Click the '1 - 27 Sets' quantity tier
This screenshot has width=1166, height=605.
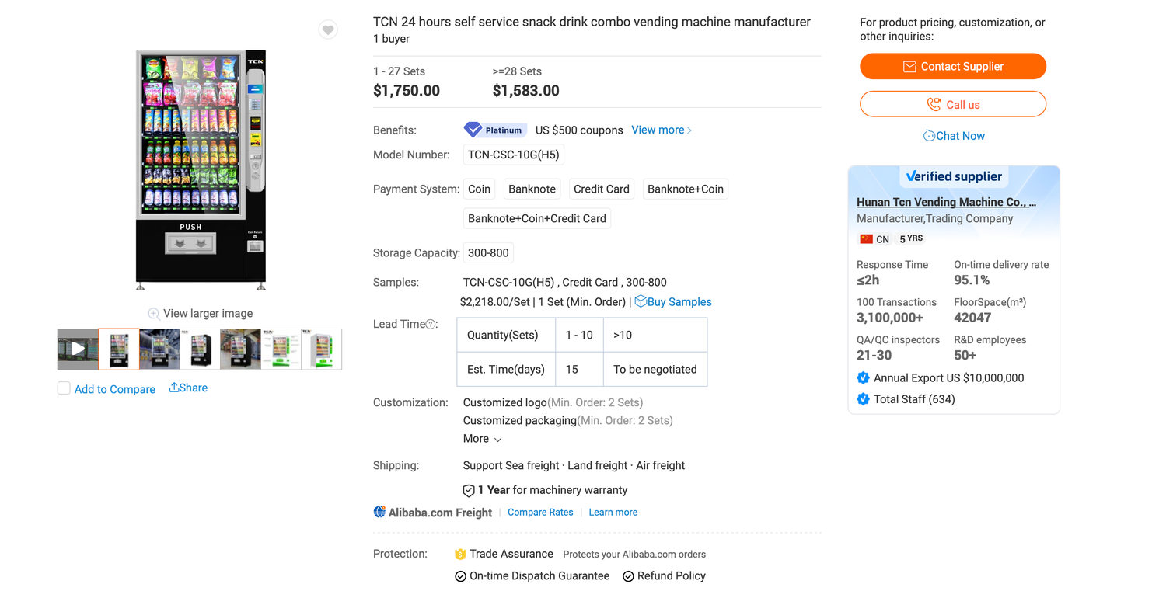click(x=400, y=71)
